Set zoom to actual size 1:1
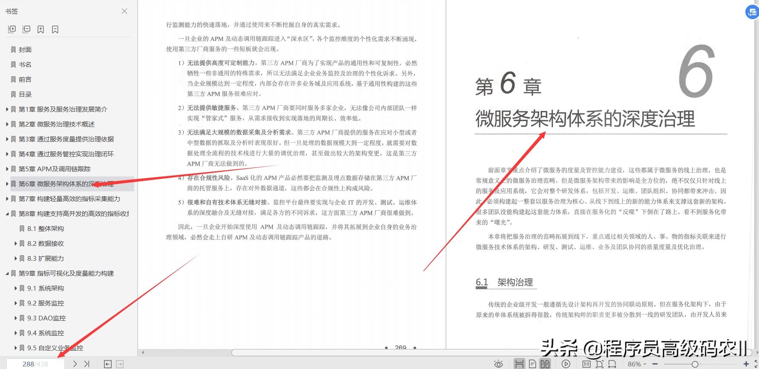 [x=586, y=364]
